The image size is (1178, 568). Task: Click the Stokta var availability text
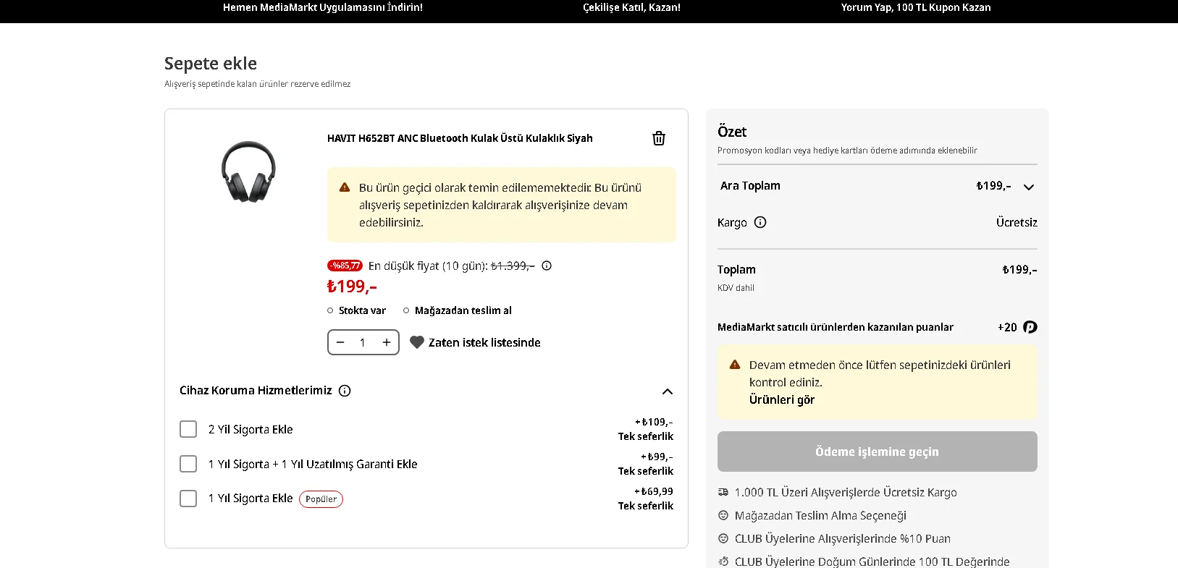(362, 310)
